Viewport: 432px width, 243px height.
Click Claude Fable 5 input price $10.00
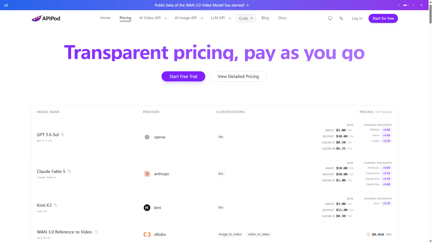pyautogui.click(x=342, y=168)
